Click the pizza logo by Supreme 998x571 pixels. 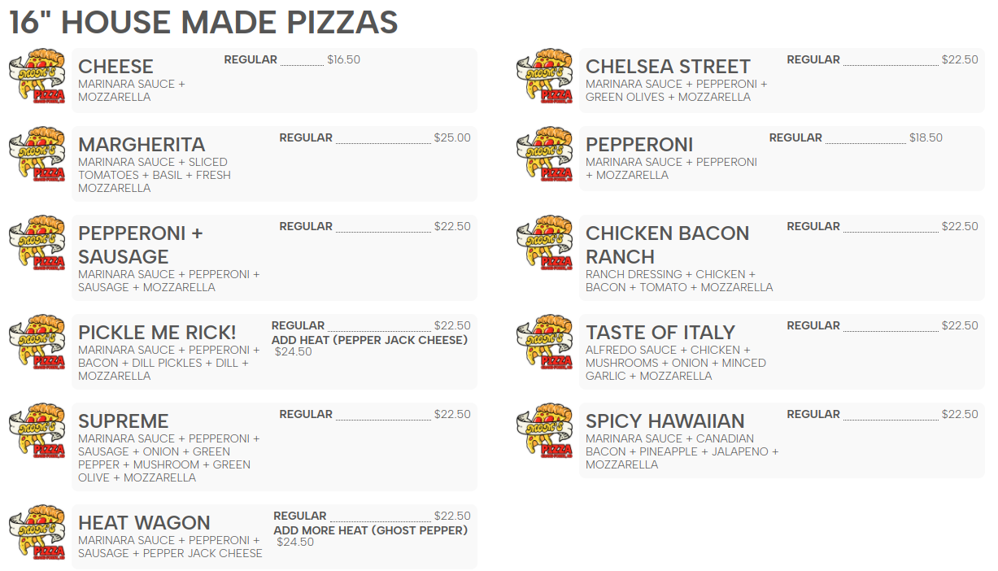click(37, 431)
